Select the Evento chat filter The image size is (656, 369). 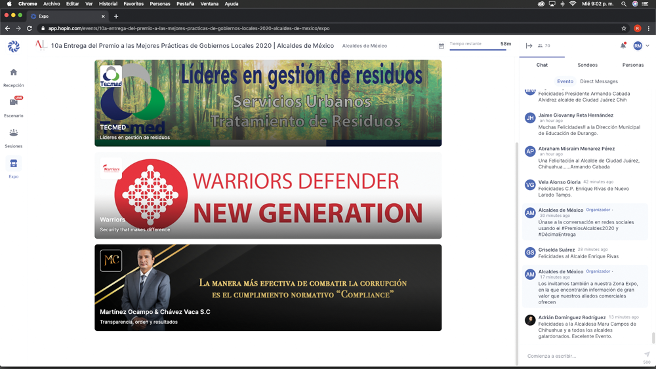565,81
